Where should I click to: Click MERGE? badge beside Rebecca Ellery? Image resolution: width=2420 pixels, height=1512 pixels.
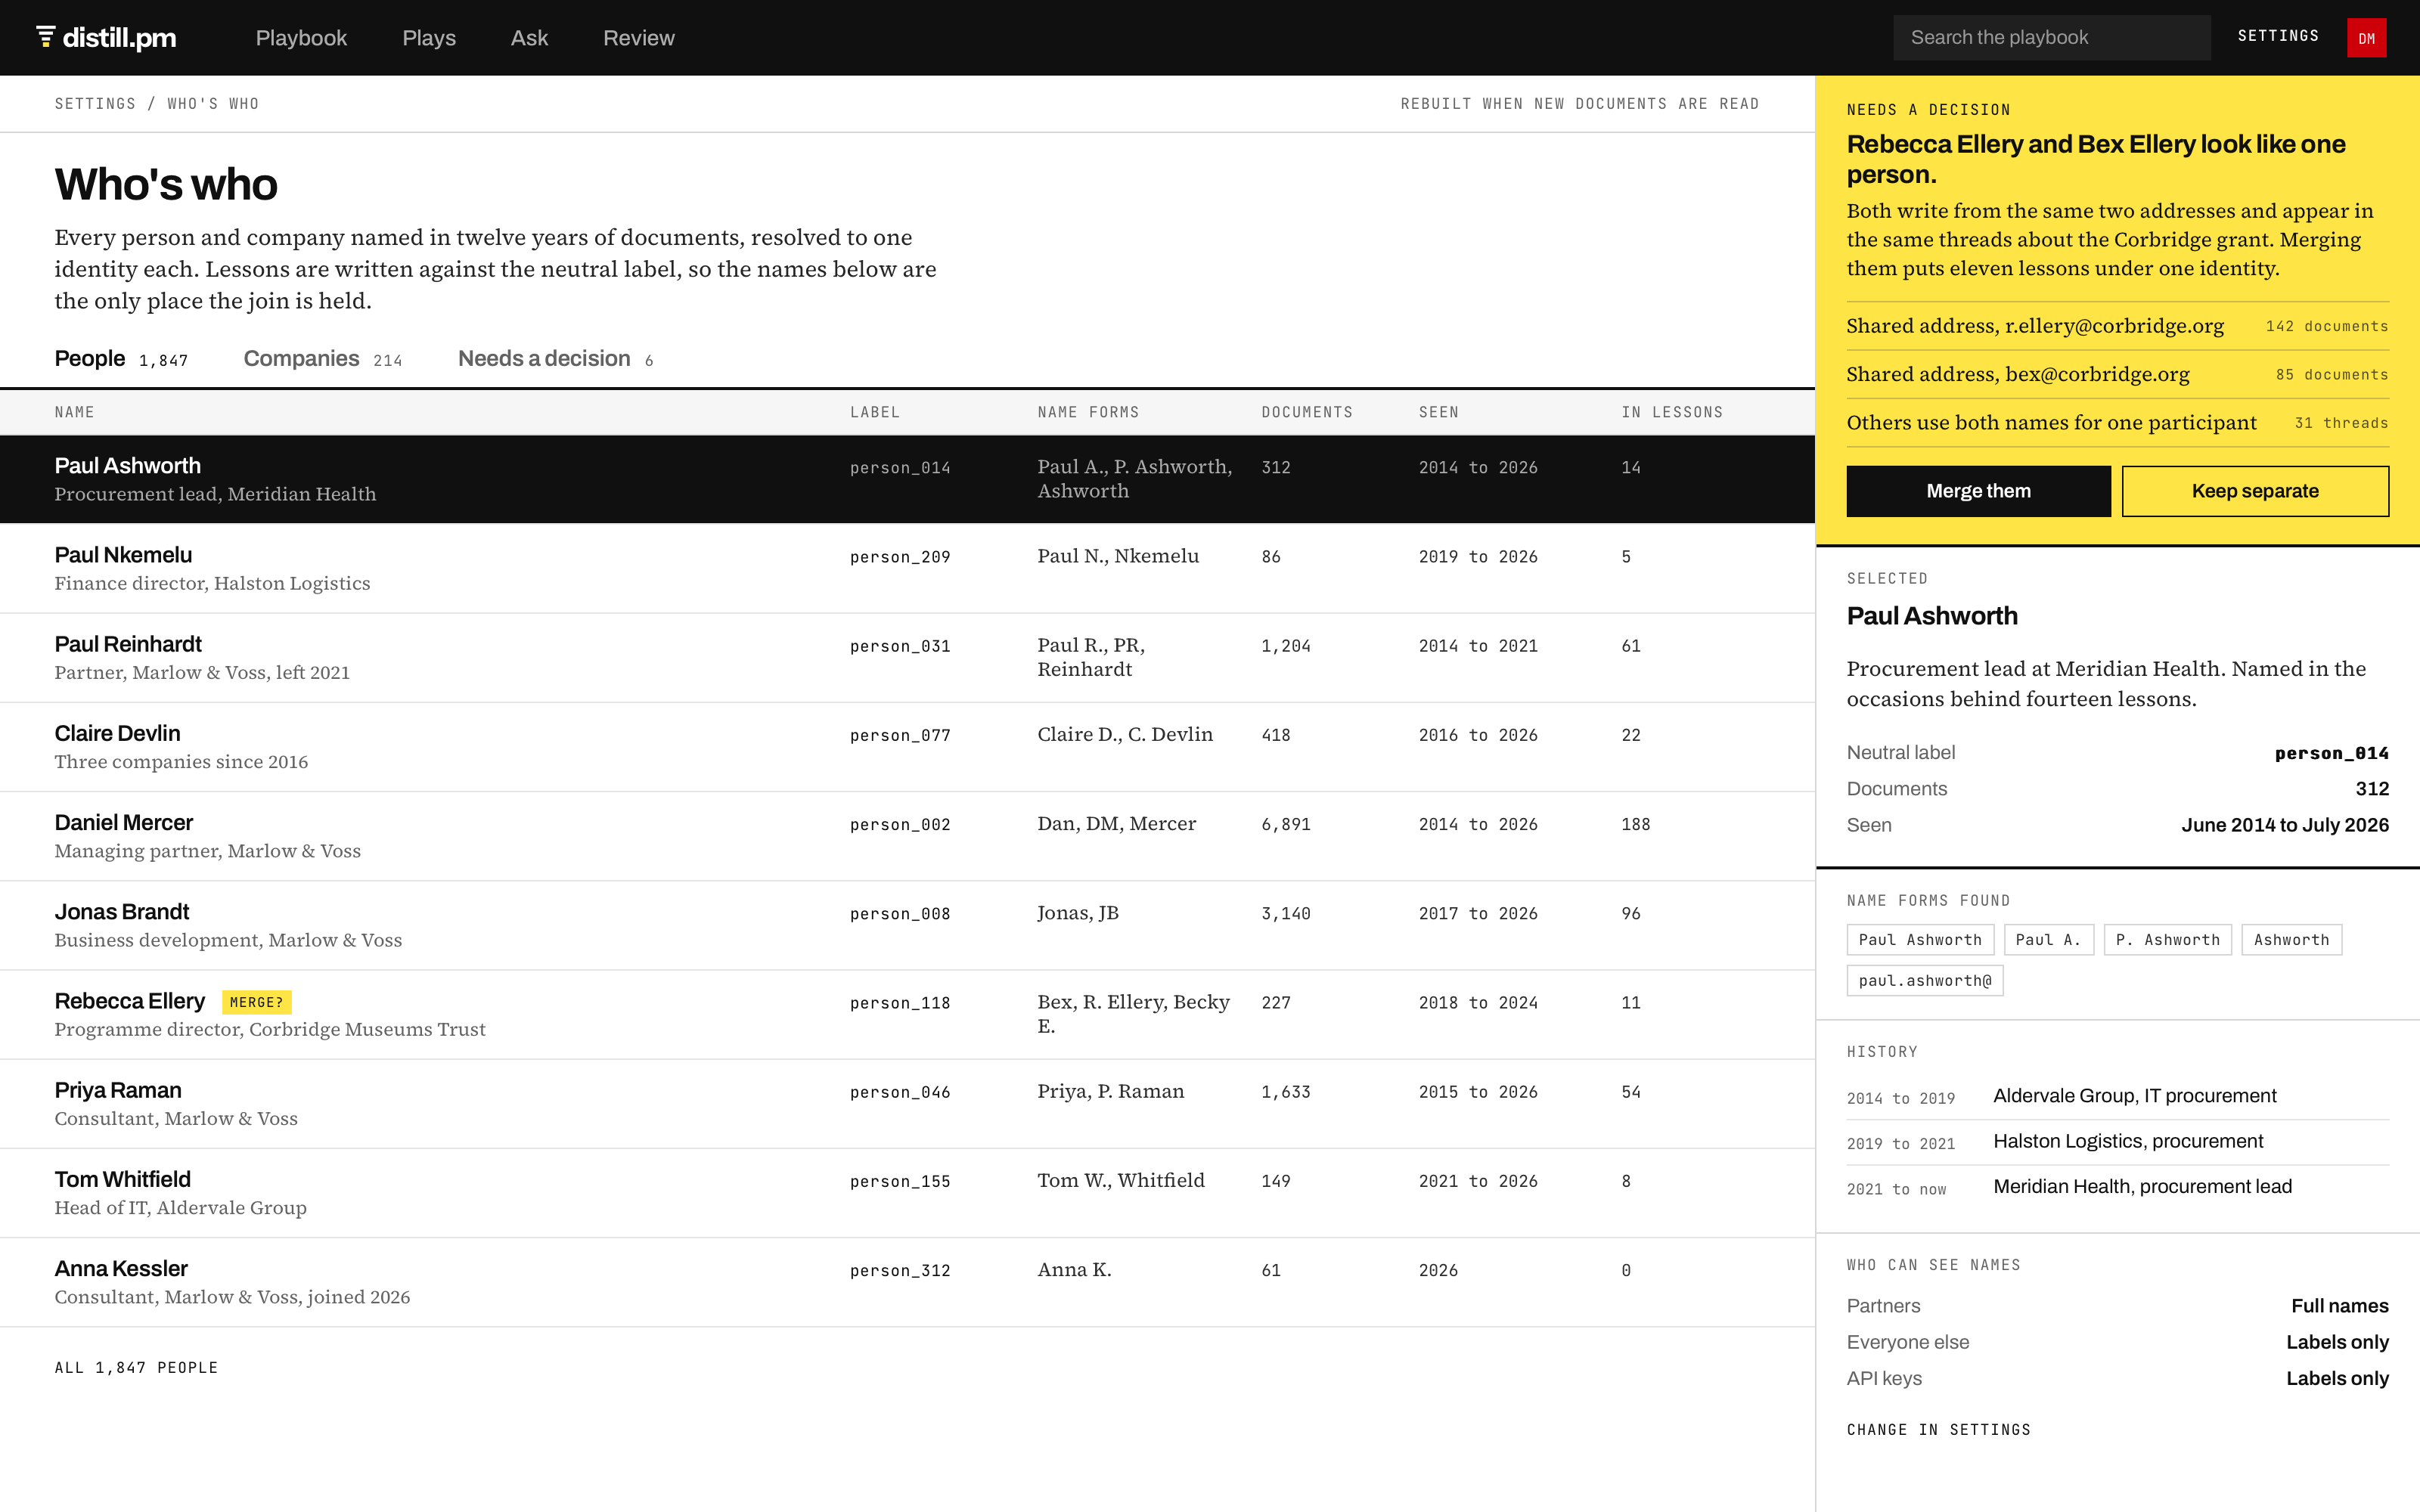coord(257,1002)
